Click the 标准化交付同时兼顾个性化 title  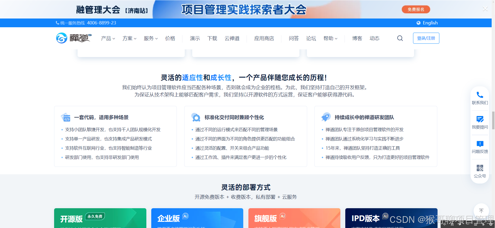[x=234, y=117]
